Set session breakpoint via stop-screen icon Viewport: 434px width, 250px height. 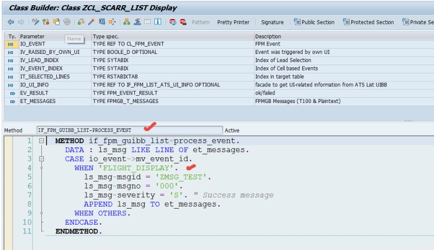(173, 22)
